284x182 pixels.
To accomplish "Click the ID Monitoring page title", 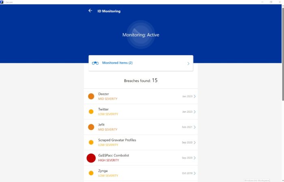I will pos(109,11).
